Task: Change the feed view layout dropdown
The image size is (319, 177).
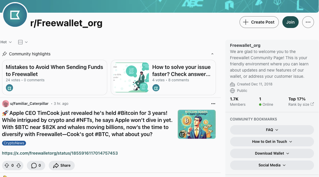Action: [x=23, y=42]
